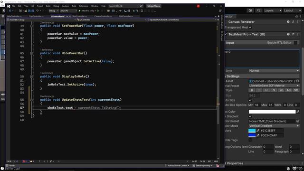The image size is (304, 171).
Task: Open Add to Source Control
Action: click(177, 166)
